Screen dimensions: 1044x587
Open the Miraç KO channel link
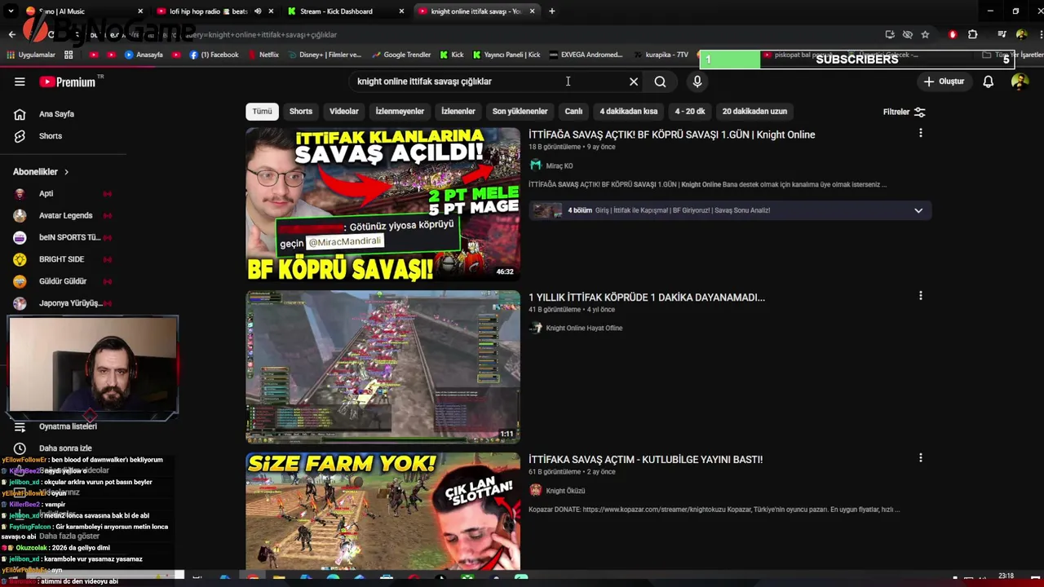(x=560, y=166)
